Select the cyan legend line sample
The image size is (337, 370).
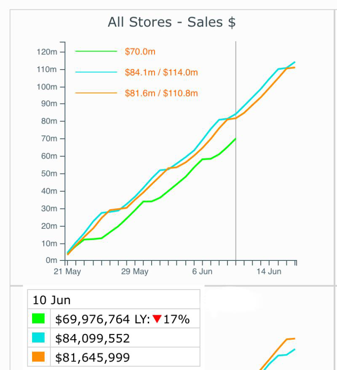click(96, 72)
